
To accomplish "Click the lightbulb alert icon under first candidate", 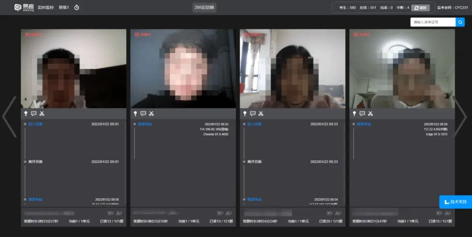I will tap(26, 113).
